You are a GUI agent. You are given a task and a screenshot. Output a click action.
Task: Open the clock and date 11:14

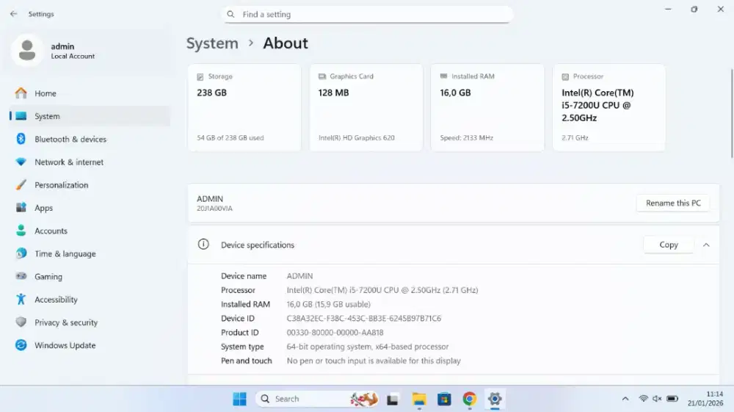705,399
